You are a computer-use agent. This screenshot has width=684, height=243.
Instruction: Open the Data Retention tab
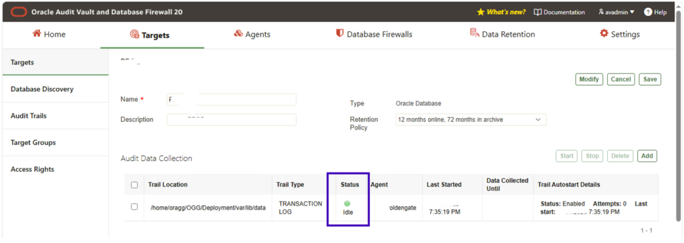[x=502, y=34]
